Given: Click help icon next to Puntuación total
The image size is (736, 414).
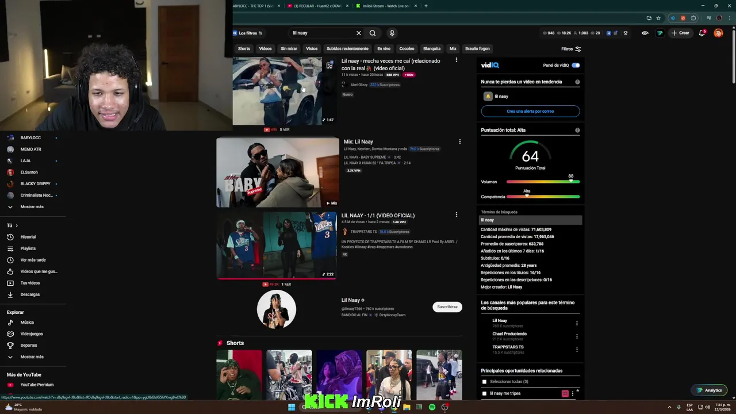Looking at the screenshot, I should [577, 130].
